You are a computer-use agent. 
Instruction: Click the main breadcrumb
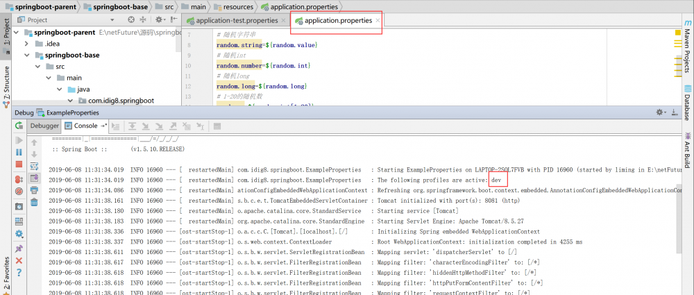pyautogui.click(x=194, y=7)
